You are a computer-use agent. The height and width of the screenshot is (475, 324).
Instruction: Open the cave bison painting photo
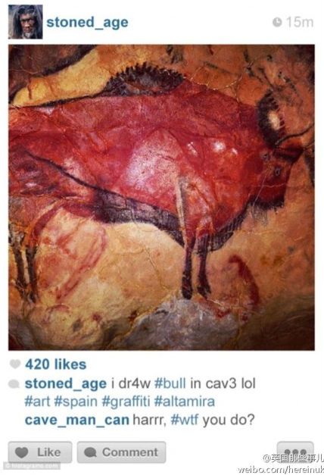(161, 197)
